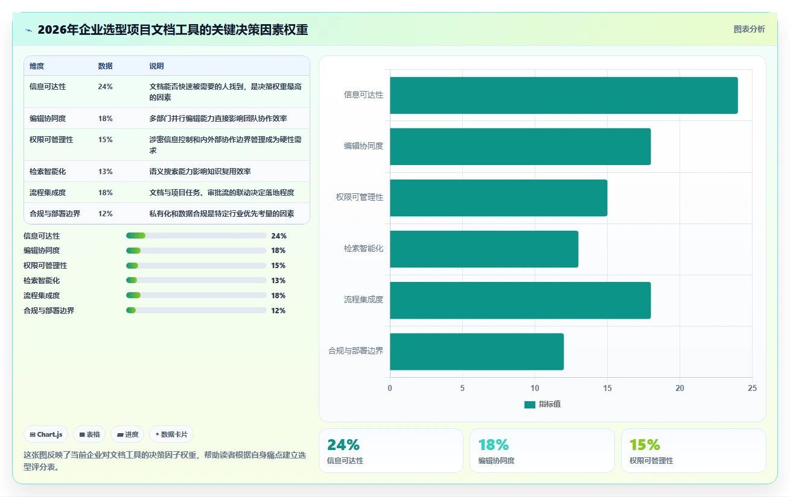Viewport: 790px width, 497px height.
Task: Click the 12% value beside 合规与部署边界 progress
Action: (x=278, y=311)
